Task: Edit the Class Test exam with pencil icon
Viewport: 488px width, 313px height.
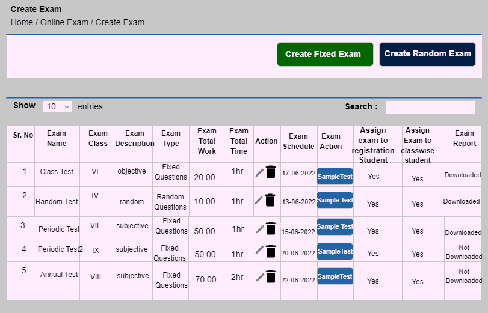Action: 259,172
